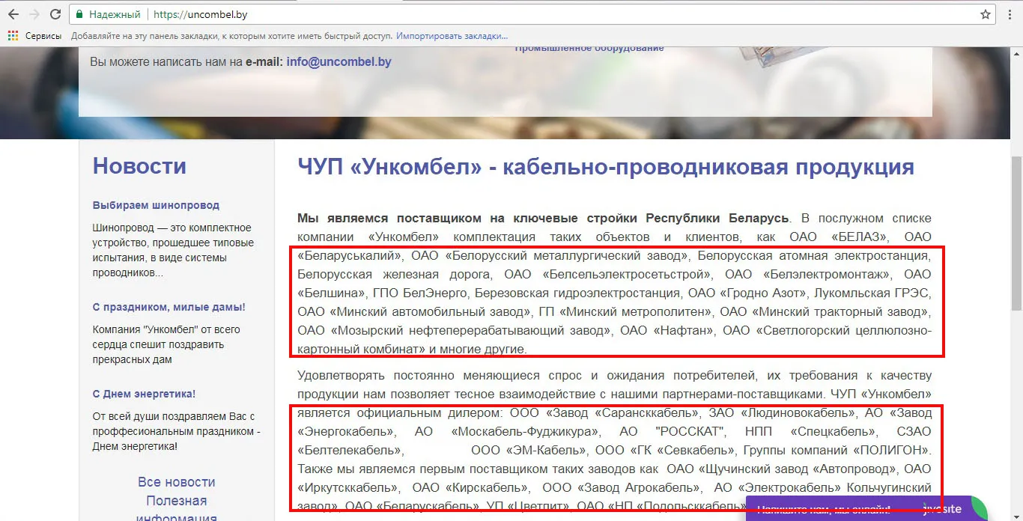
Task: Open the news С Днем энергетика!
Action: 144,394
